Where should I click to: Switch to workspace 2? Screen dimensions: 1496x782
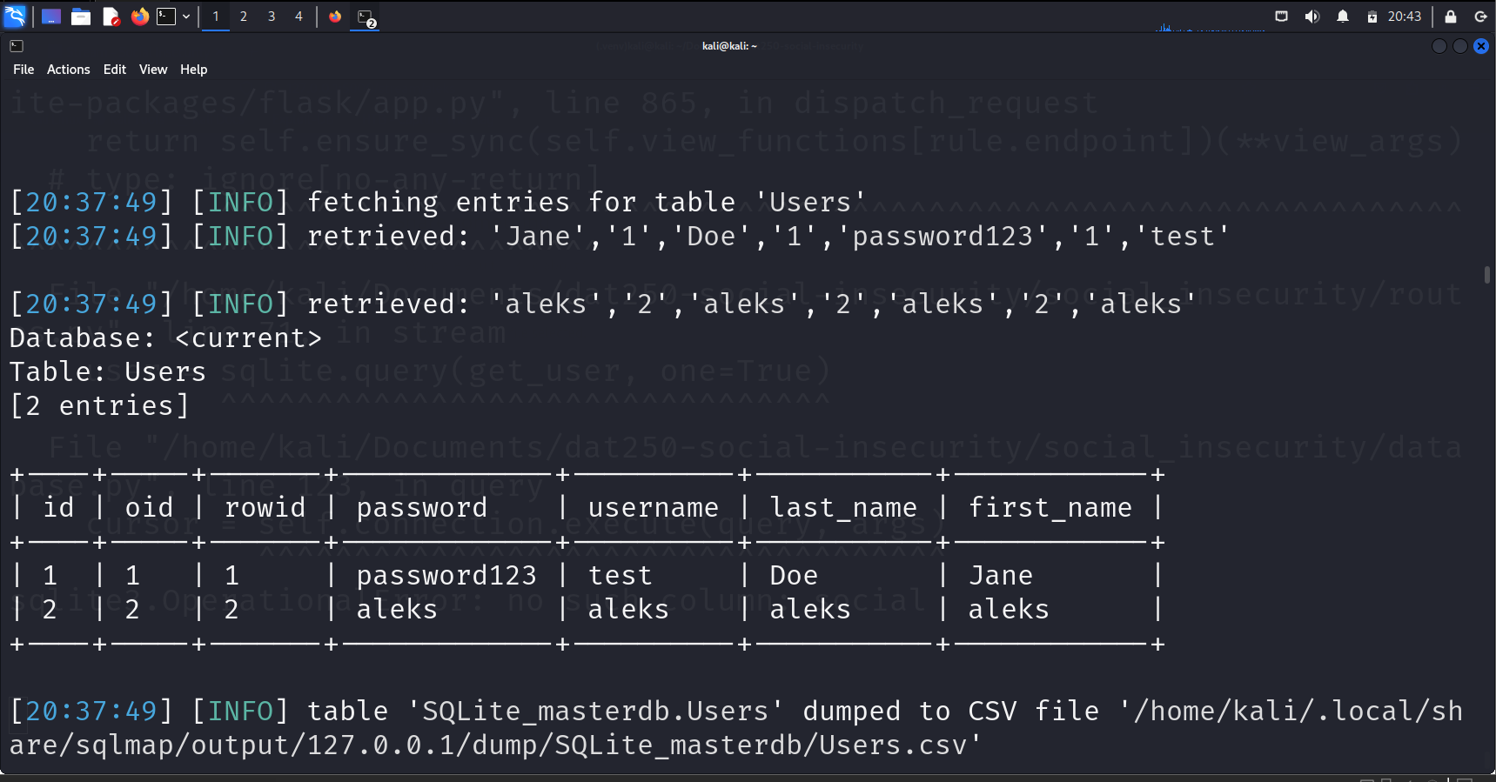244,17
